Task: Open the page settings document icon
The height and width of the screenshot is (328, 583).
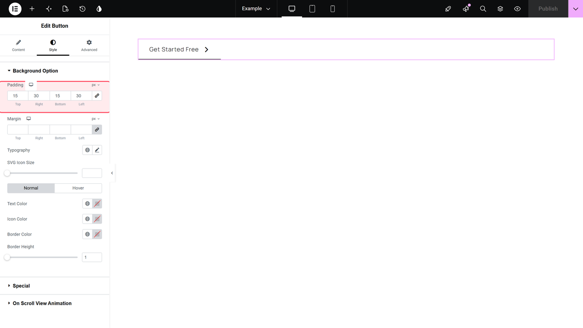Action: point(66,9)
